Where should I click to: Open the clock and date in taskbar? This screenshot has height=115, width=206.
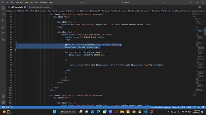click(196, 112)
